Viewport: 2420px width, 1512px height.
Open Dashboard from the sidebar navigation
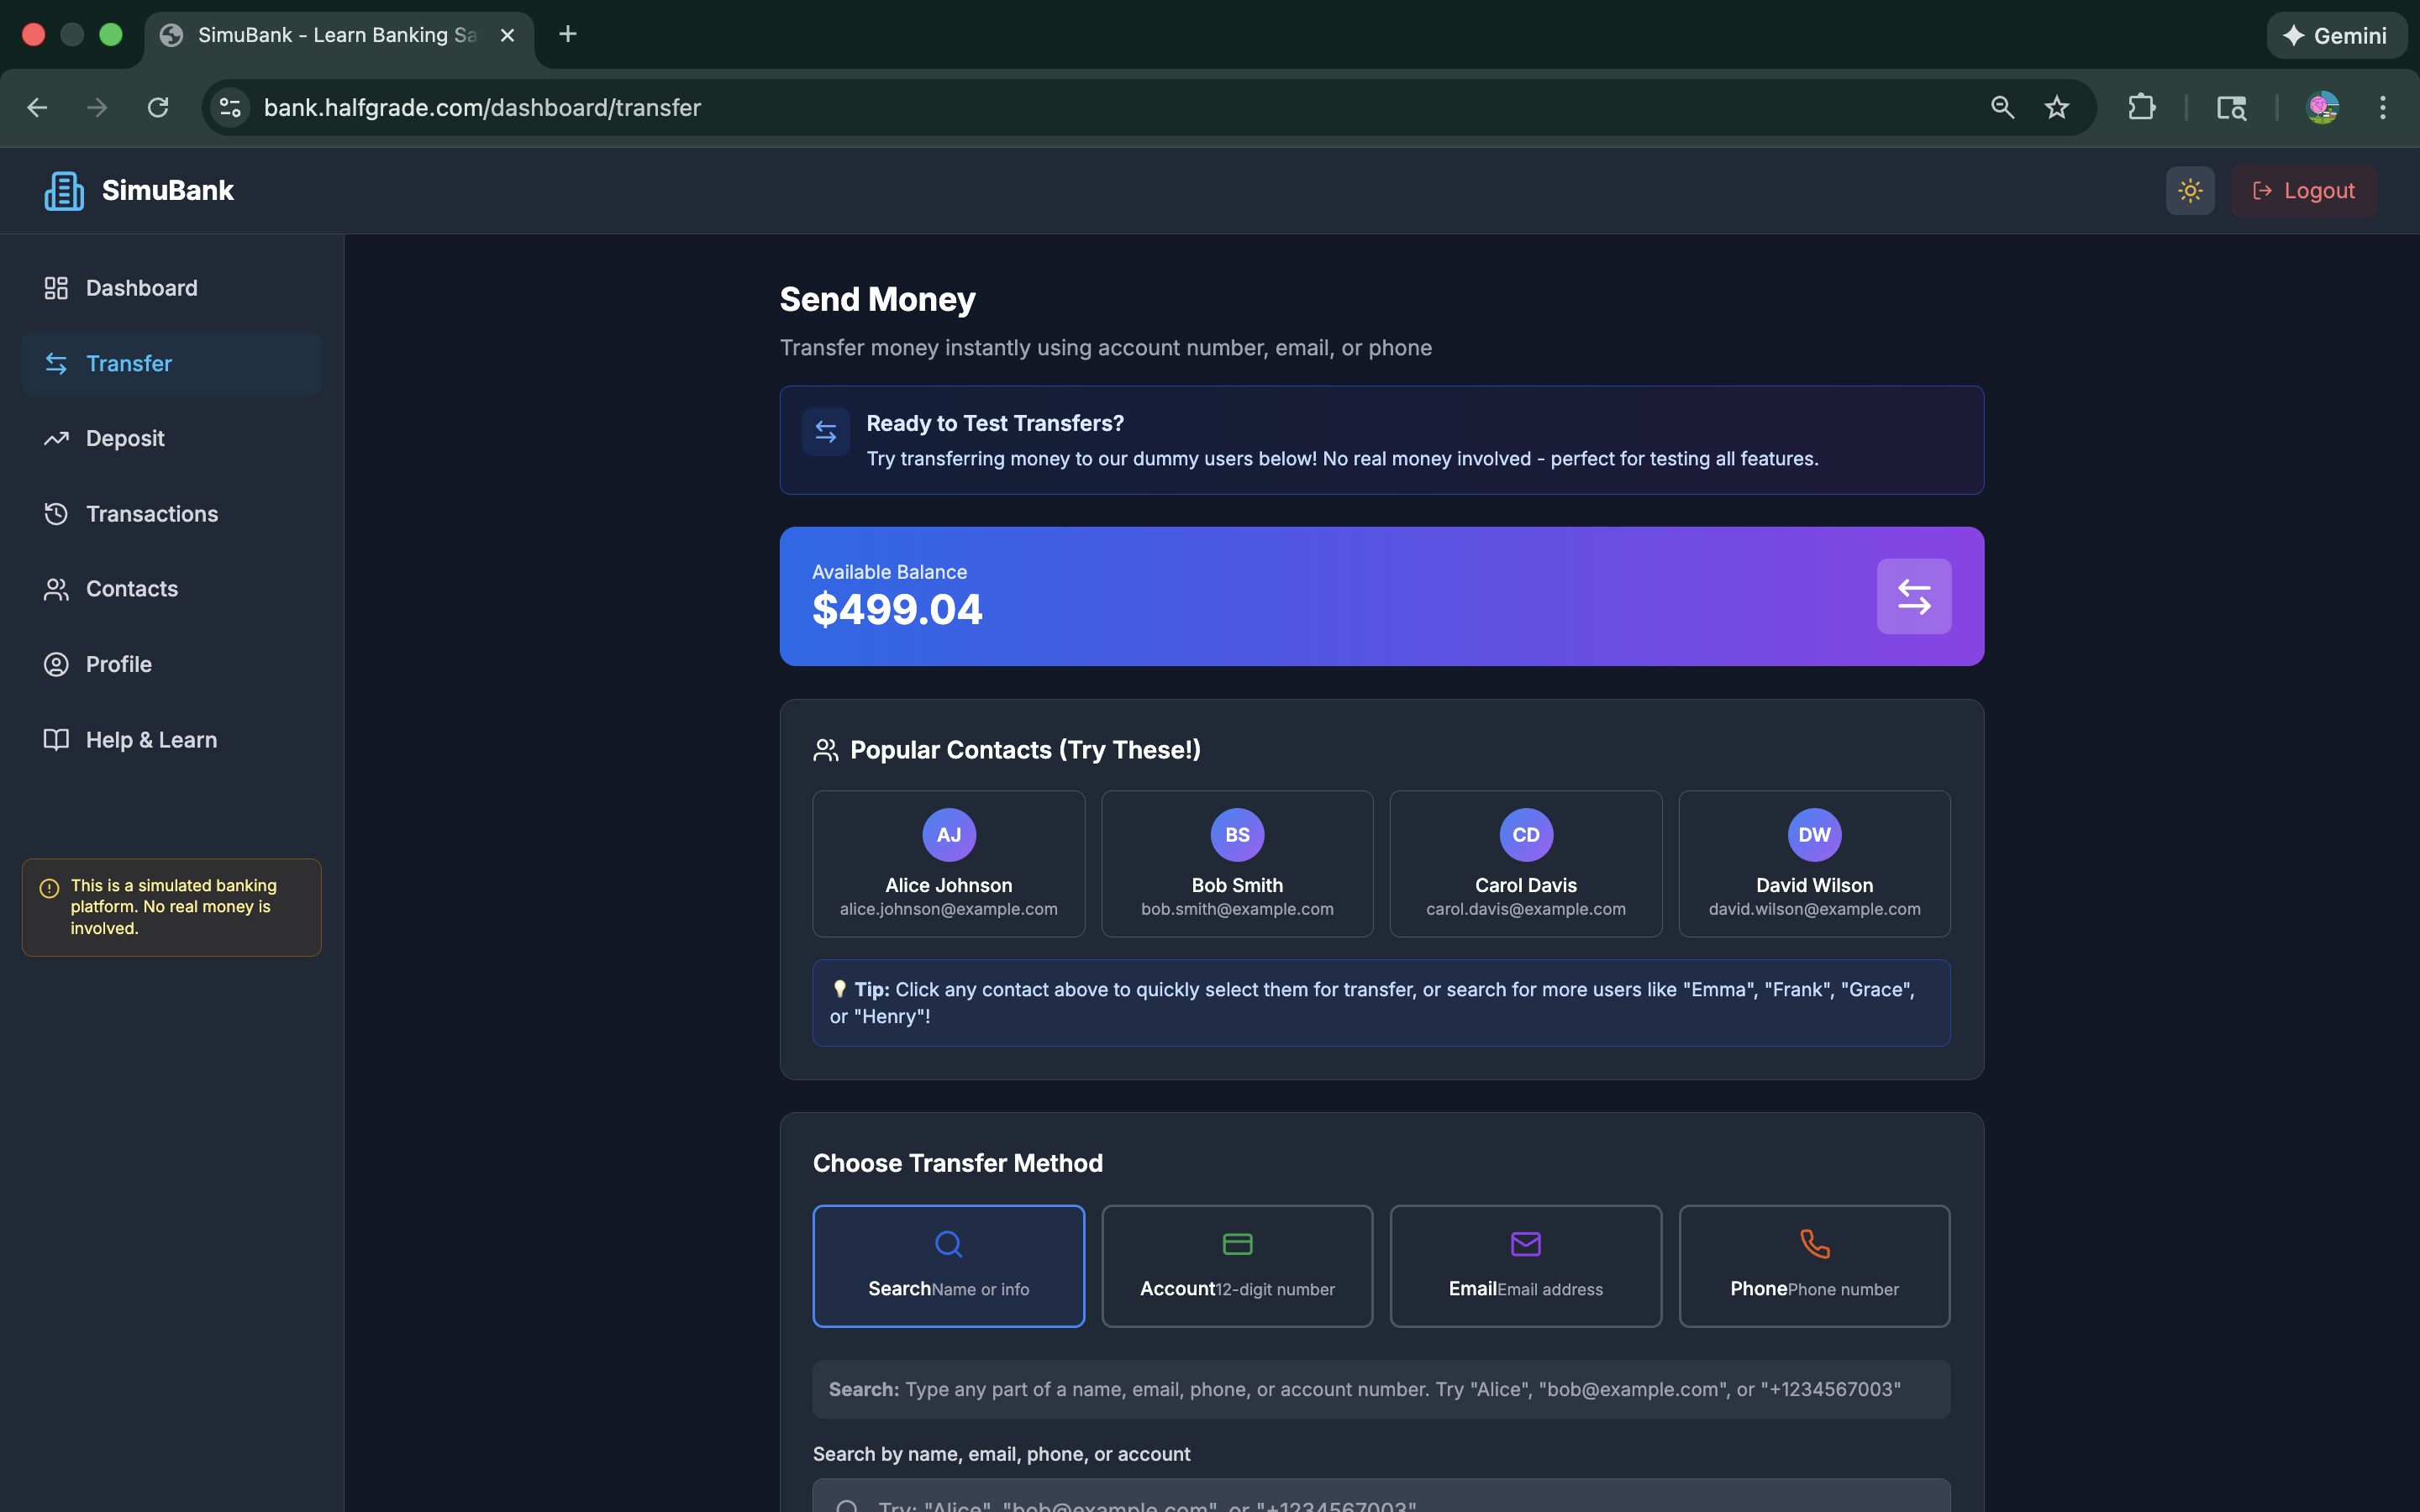pyautogui.click(x=141, y=288)
